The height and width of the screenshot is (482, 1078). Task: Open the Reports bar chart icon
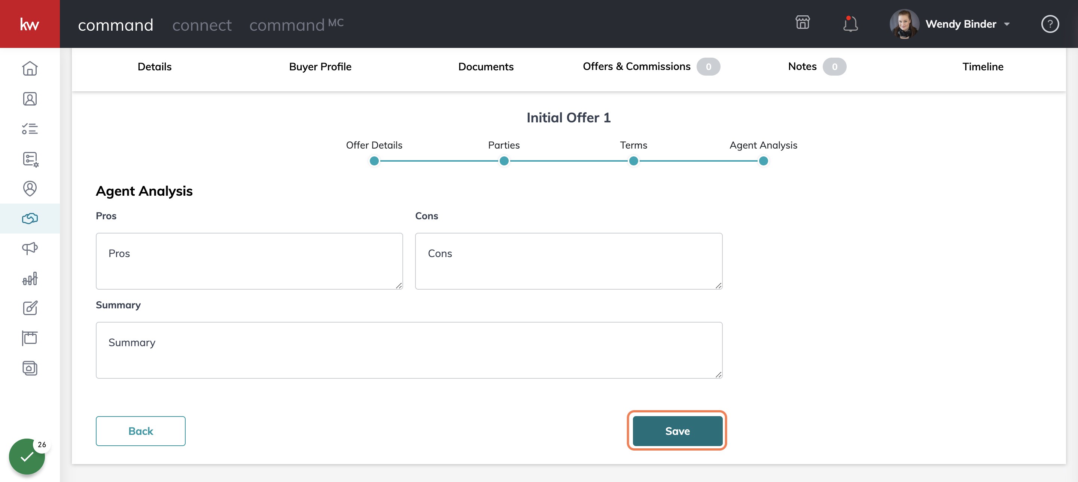30,278
